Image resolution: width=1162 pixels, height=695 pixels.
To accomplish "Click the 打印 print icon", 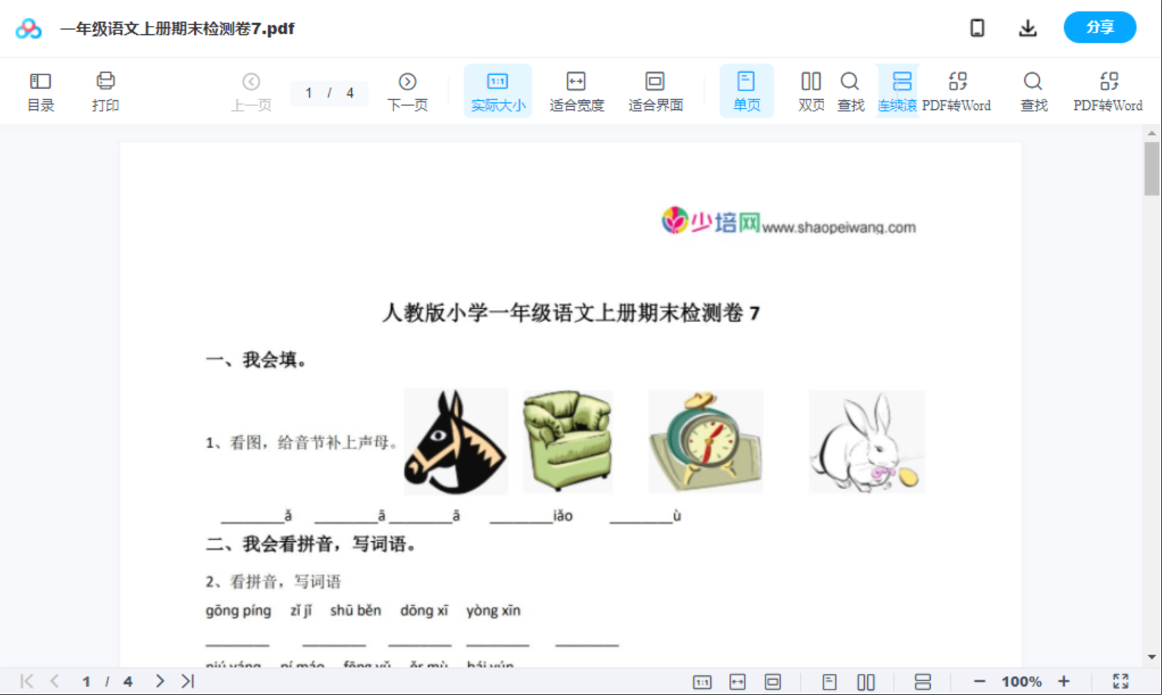I will point(105,90).
